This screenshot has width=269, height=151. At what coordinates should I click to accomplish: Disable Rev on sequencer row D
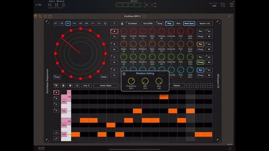coord(200,70)
